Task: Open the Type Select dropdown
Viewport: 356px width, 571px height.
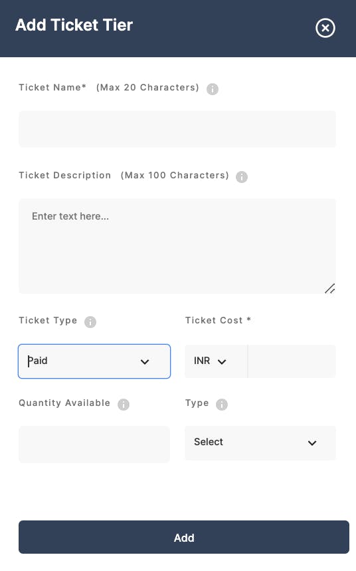Action: click(260, 443)
